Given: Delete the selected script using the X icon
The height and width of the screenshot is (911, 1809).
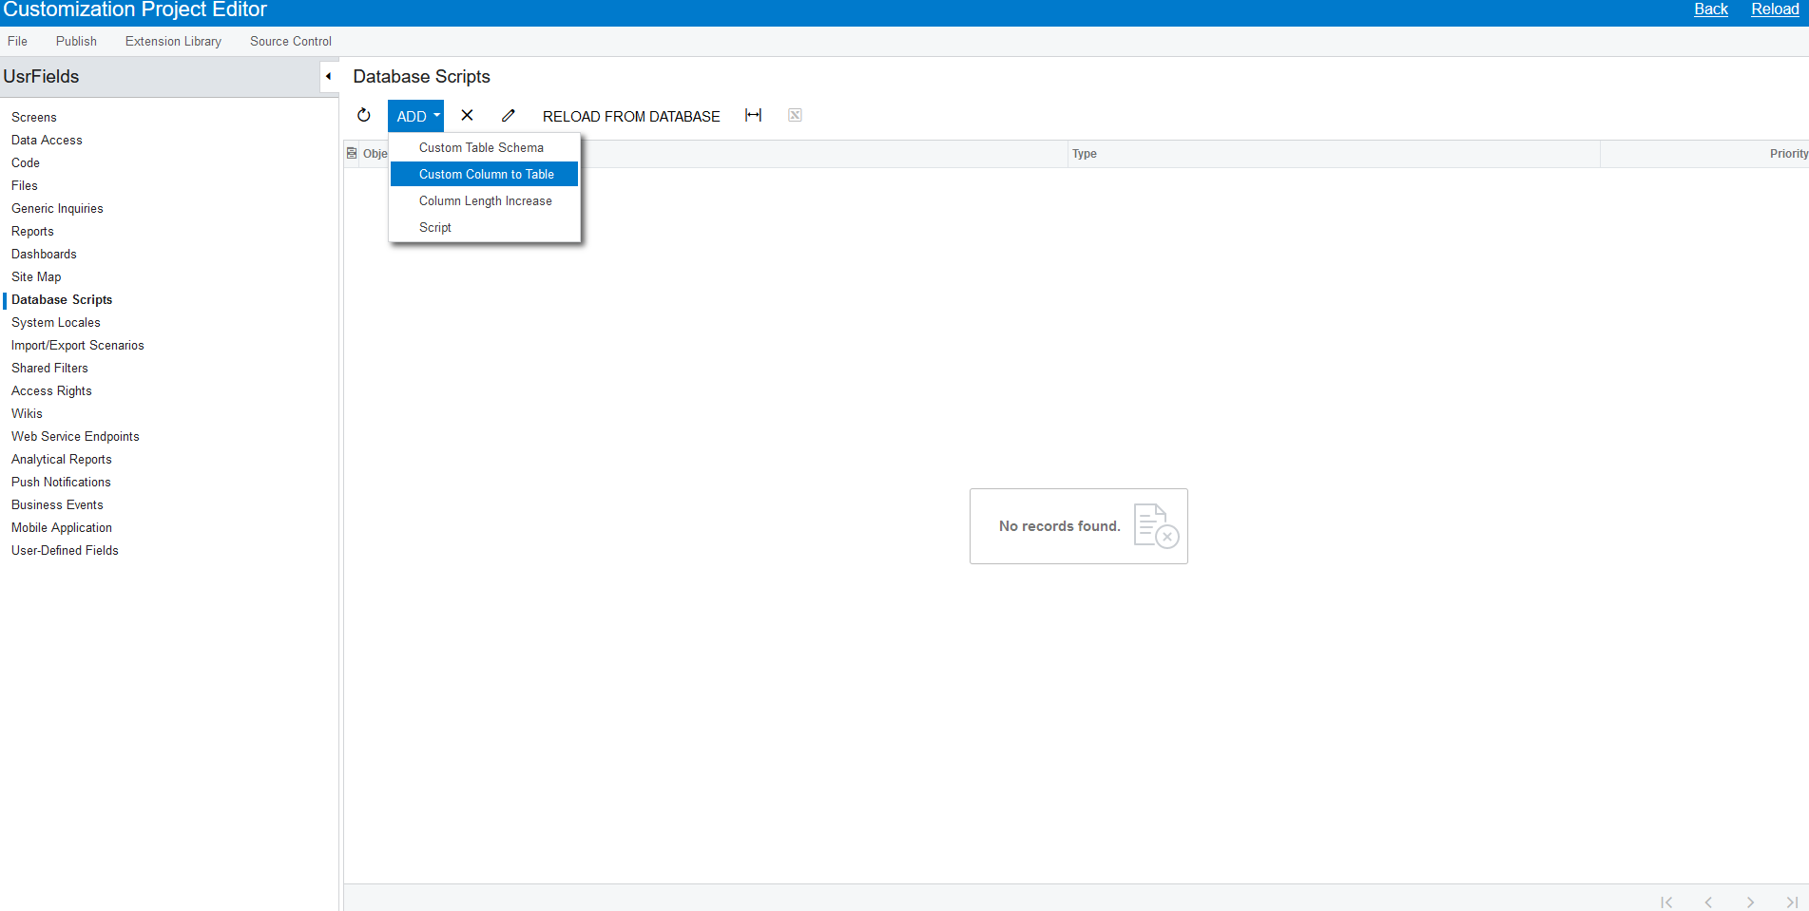Looking at the screenshot, I should coord(467,115).
